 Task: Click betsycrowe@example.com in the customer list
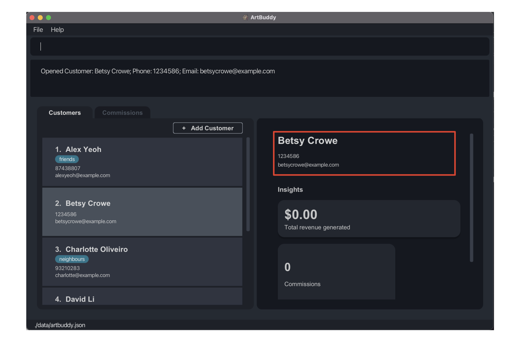pos(86,222)
